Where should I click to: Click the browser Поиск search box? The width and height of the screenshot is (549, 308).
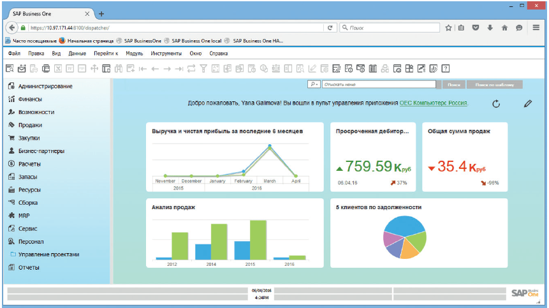(x=390, y=27)
